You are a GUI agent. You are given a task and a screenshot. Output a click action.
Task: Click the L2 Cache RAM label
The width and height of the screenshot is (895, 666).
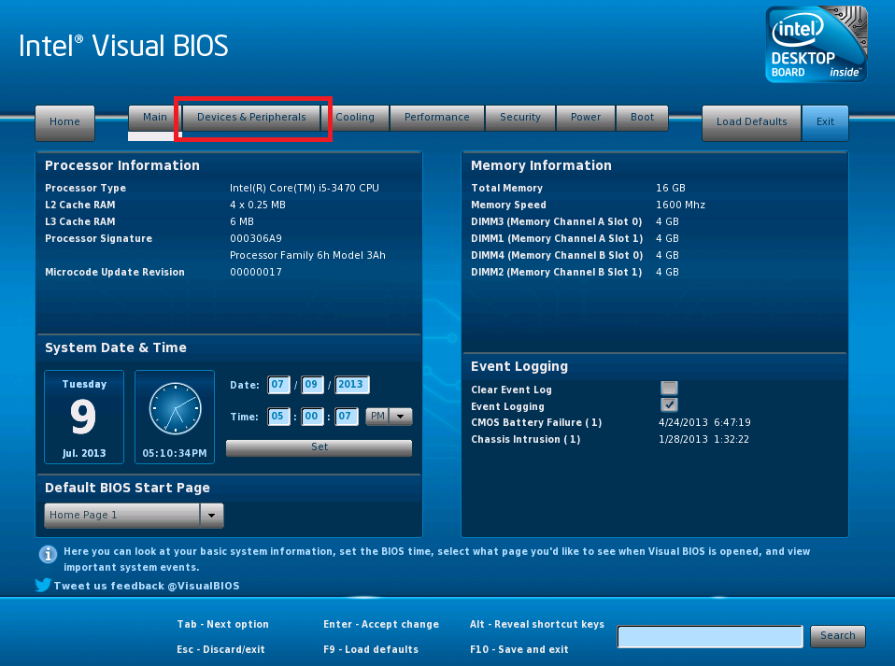[80, 205]
